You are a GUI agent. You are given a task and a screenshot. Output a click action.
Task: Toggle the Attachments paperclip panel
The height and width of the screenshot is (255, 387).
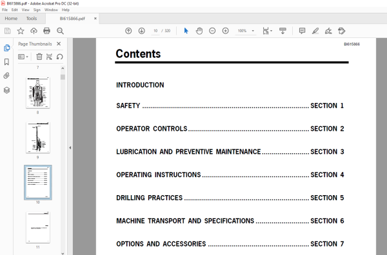pos(6,75)
